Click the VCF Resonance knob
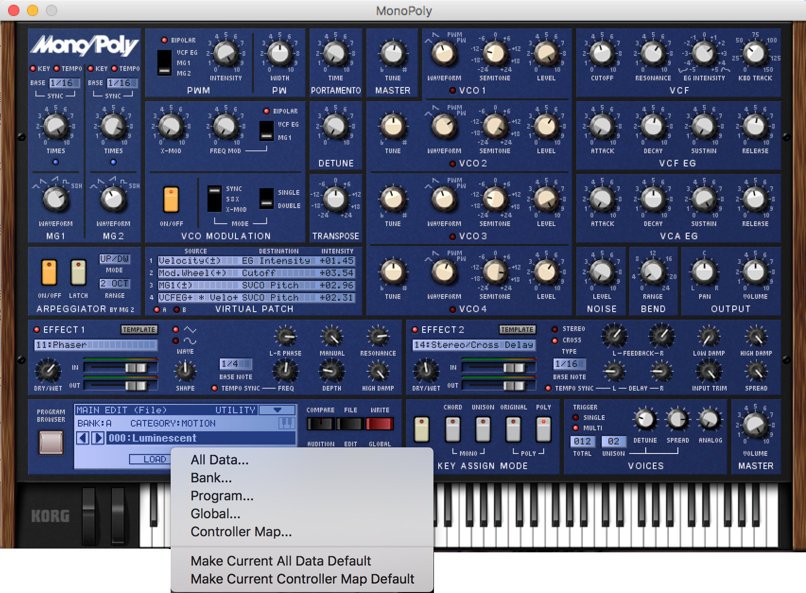Screen dimensions: 806x593 click(653, 54)
